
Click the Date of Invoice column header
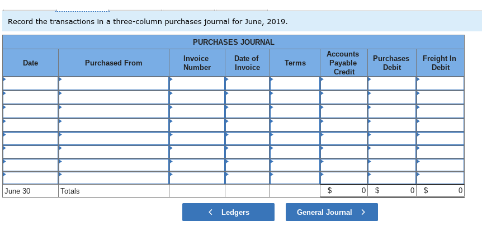click(248, 63)
